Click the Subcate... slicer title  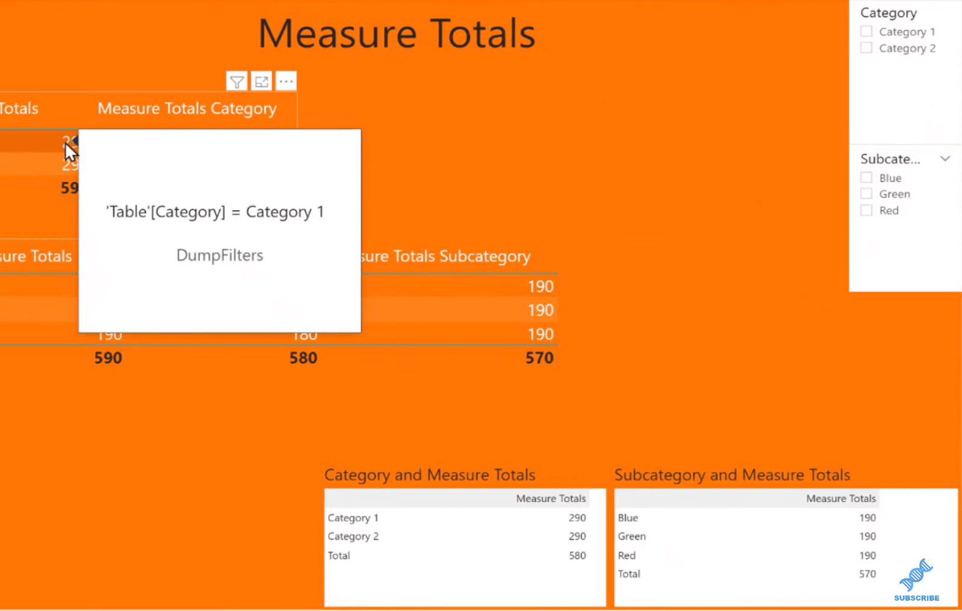[890, 159]
